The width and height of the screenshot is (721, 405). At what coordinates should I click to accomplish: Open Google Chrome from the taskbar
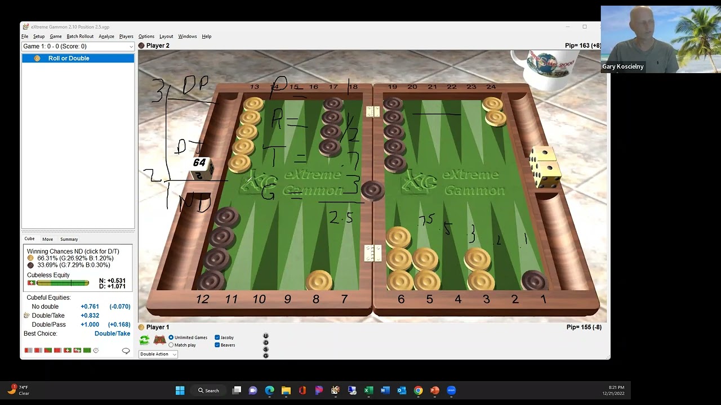pos(418,390)
